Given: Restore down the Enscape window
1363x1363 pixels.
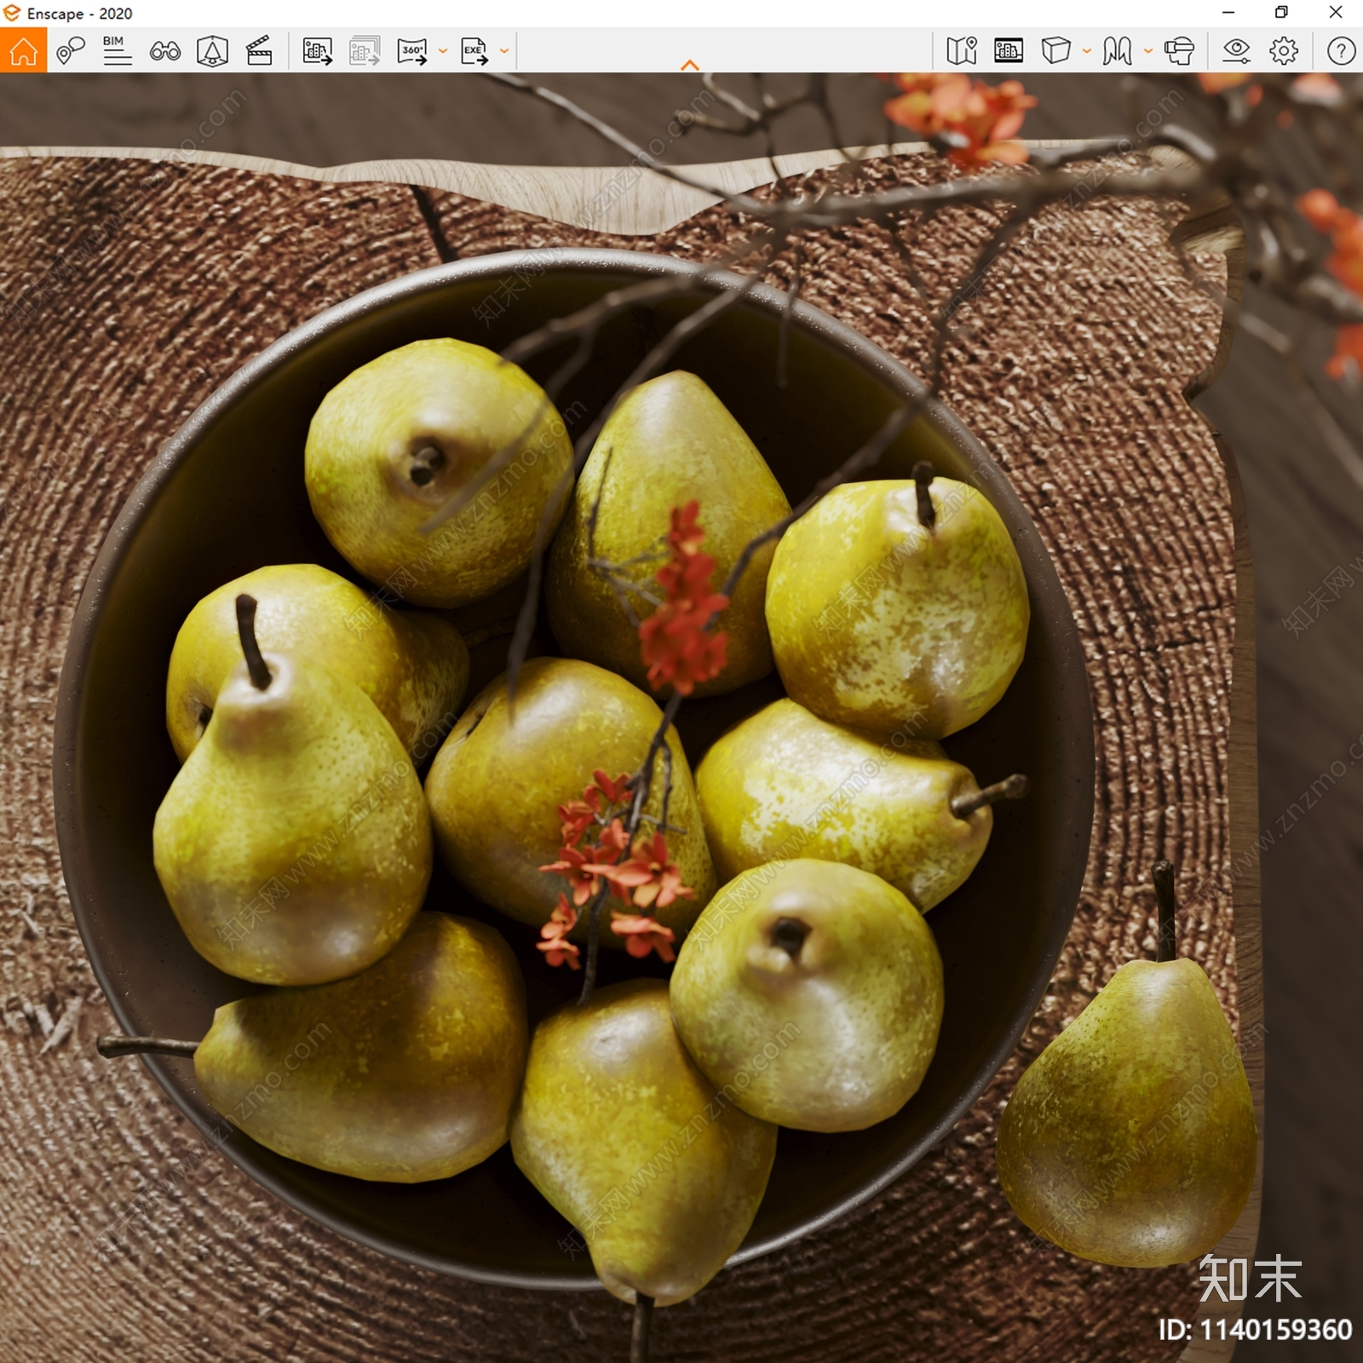Looking at the screenshot, I should (x=1281, y=13).
